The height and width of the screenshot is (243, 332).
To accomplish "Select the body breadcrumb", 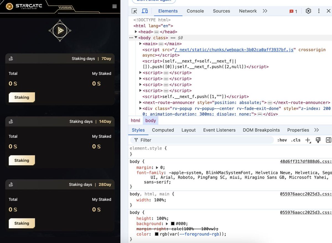I will tap(151, 121).
